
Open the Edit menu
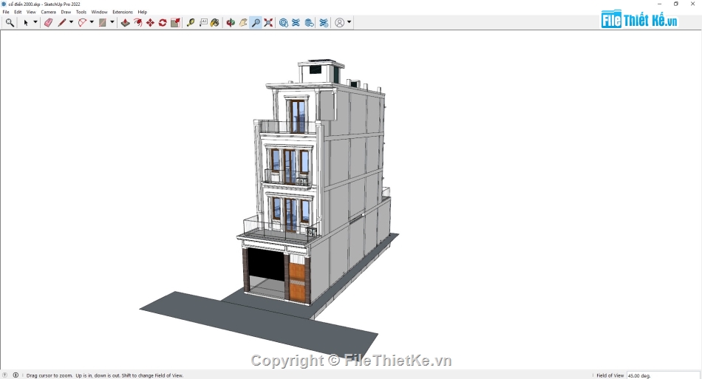pos(18,12)
